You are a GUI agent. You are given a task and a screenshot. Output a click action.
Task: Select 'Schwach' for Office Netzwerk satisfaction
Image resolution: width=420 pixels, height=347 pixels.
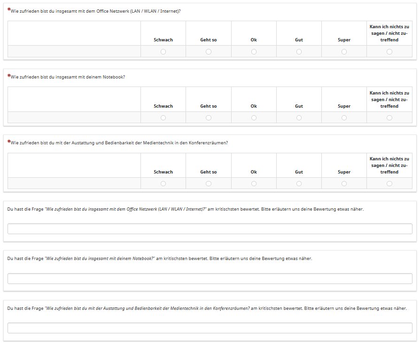[163, 52]
